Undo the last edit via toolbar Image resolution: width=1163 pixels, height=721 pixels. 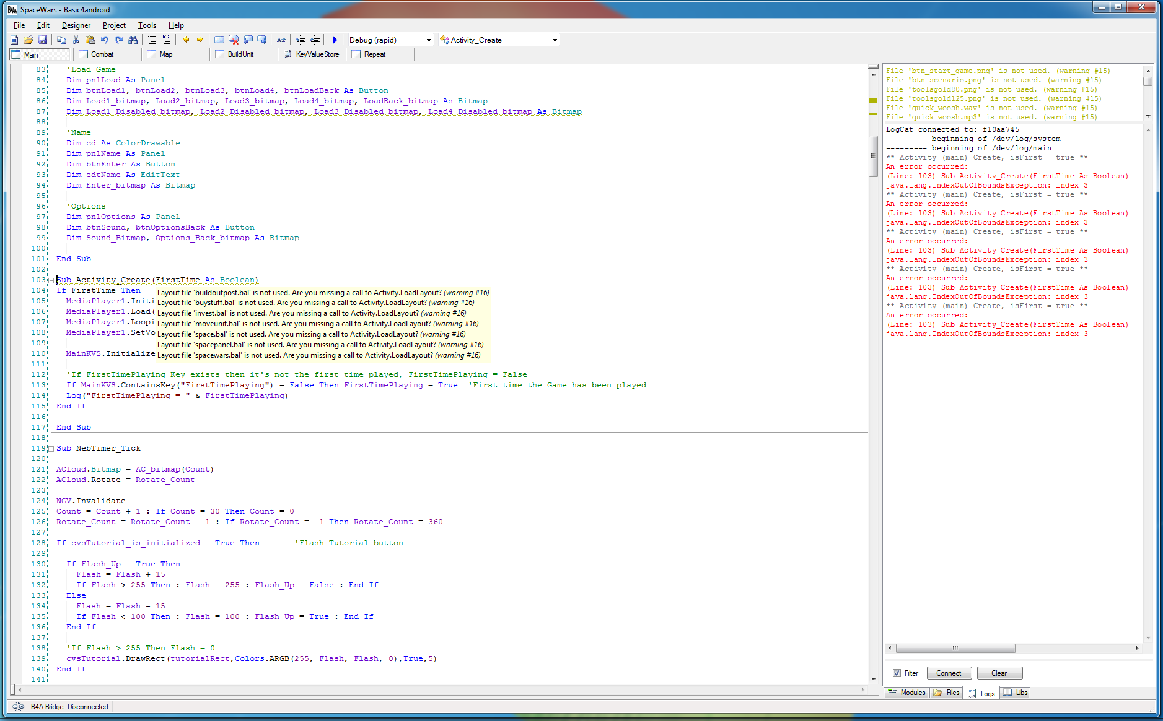(x=104, y=40)
